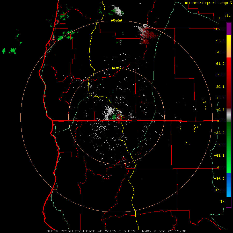Click the VEL product label

click(228, 16)
